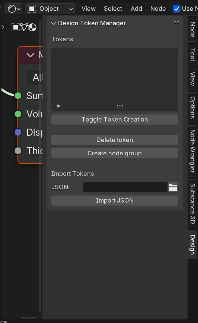
Task: Expand the Tokens list filter triangle
Action: point(59,106)
